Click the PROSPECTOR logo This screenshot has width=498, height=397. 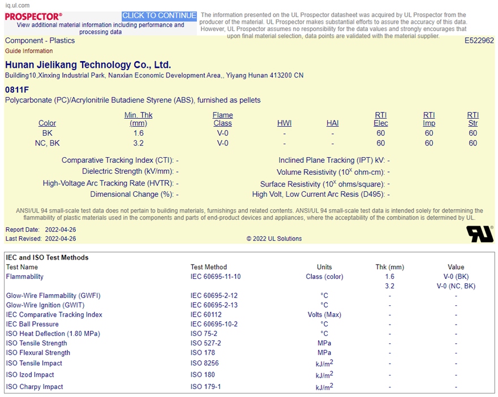pos(33,16)
